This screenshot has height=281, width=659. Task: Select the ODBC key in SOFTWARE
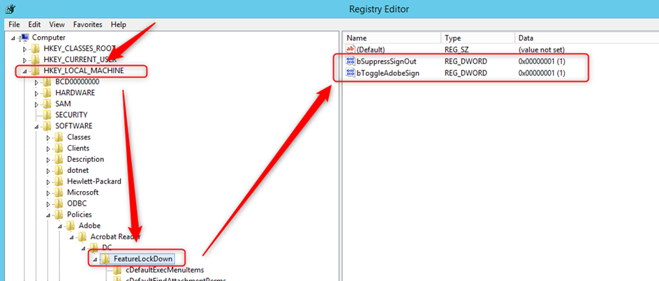click(78, 204)
